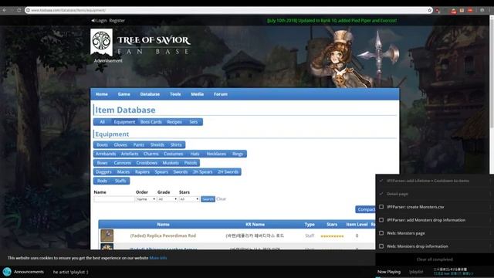
Task: Uncheck completed 'add Lifetime + Cooldown' task
Action: 381,181
